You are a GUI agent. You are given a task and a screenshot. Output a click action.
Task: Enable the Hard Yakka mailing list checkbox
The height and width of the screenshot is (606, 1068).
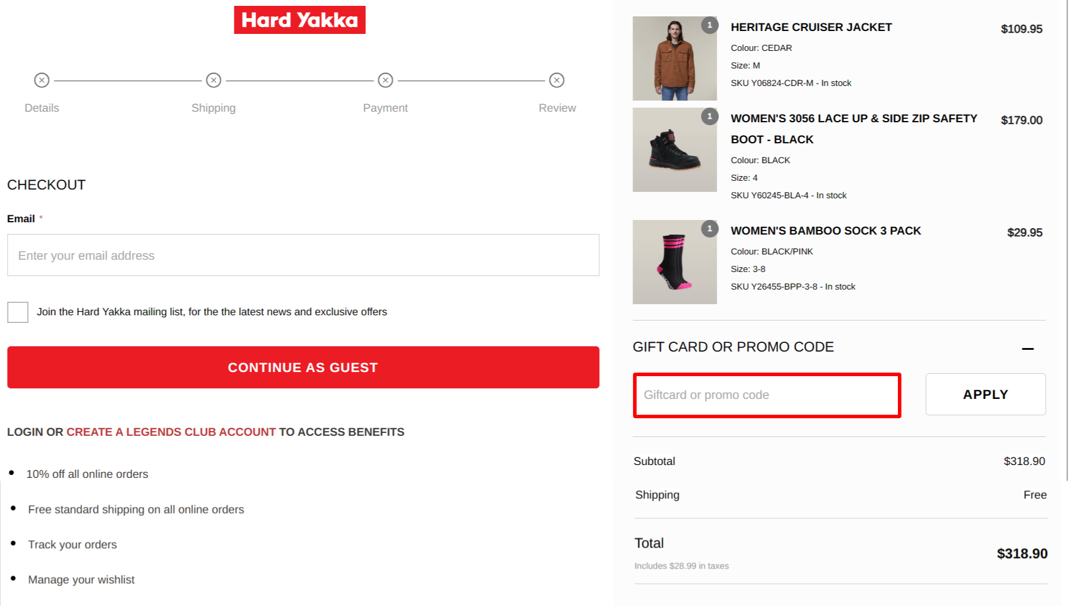point(18,312)
